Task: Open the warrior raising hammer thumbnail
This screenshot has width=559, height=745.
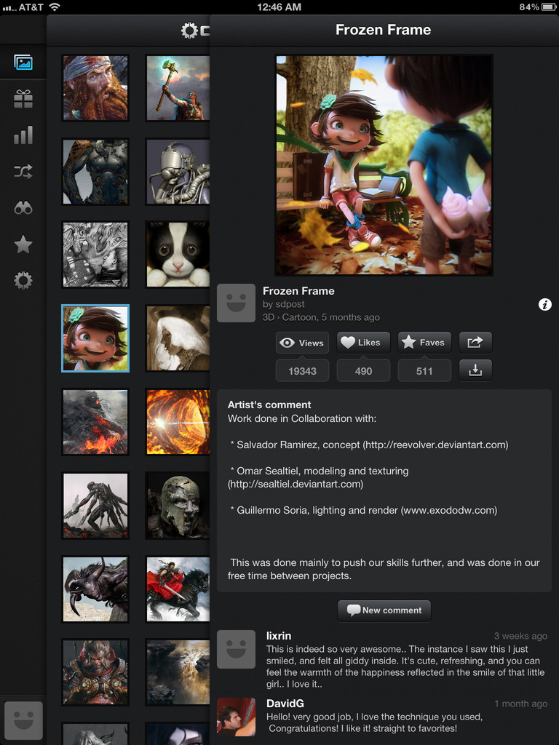Action: coord(178,88)
